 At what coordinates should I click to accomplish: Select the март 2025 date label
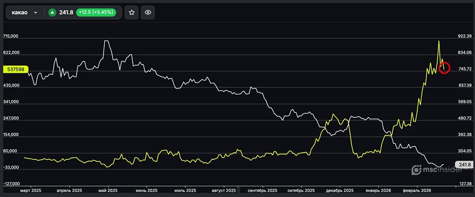[31, 190]
